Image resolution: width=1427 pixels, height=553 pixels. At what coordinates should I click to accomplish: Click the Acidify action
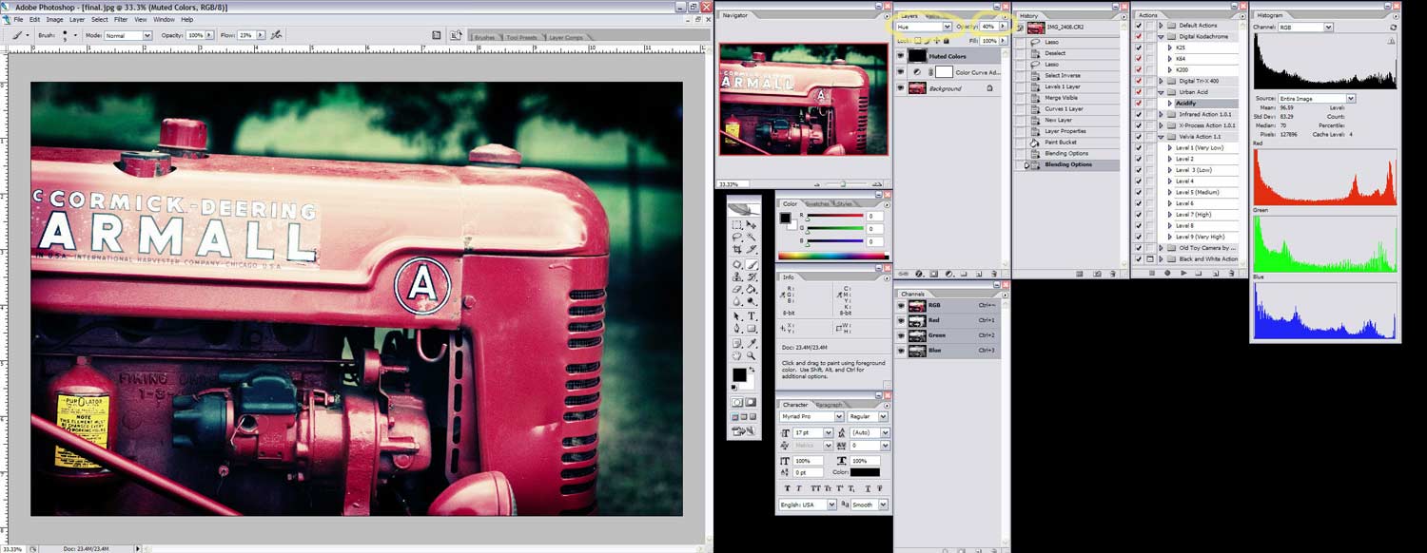click(1185, 104)
